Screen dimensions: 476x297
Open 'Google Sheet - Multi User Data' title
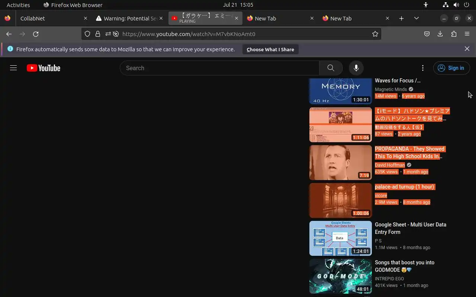(x=411, y=228)
